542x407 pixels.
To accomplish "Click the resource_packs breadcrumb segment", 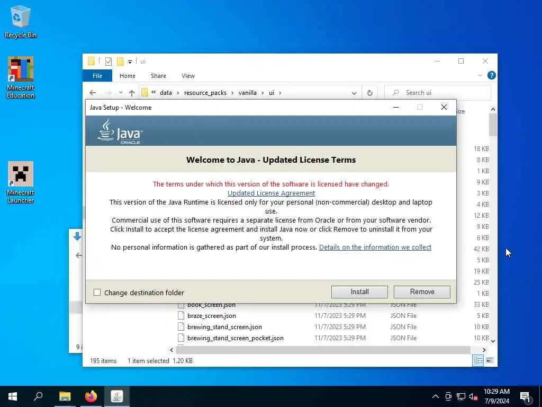I will tap(205, 93).
